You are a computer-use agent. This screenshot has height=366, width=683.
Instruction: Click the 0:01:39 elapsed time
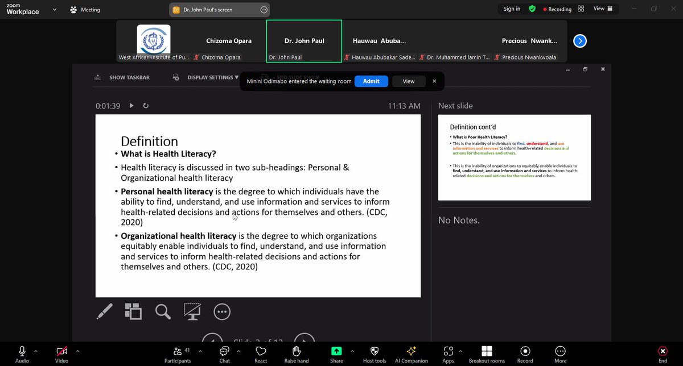[108, 106]
